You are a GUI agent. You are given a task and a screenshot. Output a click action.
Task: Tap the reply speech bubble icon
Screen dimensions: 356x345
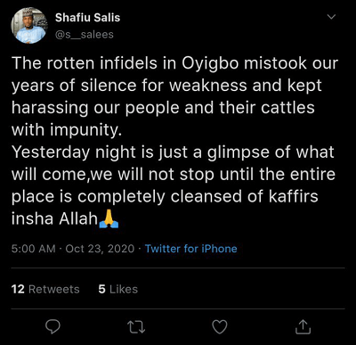click(53, 326)
